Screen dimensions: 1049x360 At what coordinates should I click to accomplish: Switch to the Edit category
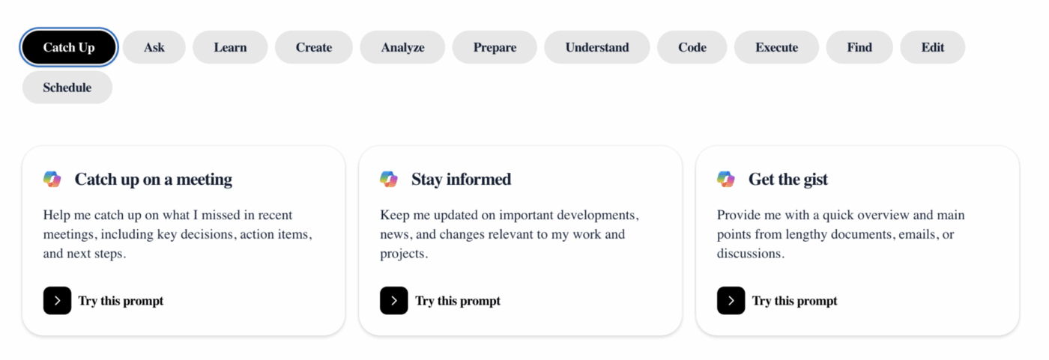(x=933, y=47)
